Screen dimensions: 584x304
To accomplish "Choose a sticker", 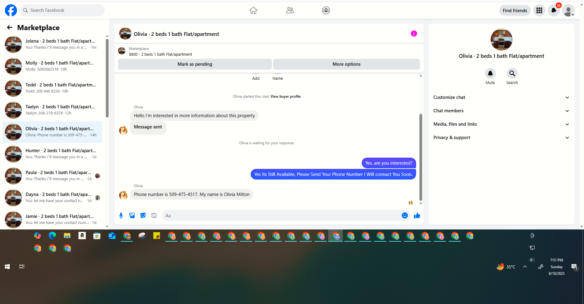I will (143, 215).
